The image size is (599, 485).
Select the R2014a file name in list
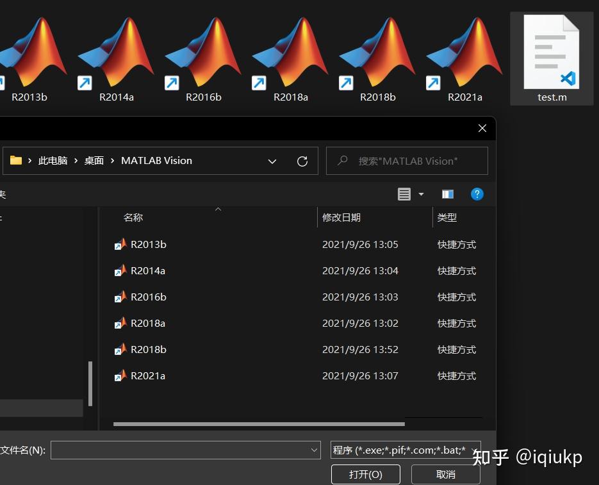pyautogui.click(x=148, y=271)
